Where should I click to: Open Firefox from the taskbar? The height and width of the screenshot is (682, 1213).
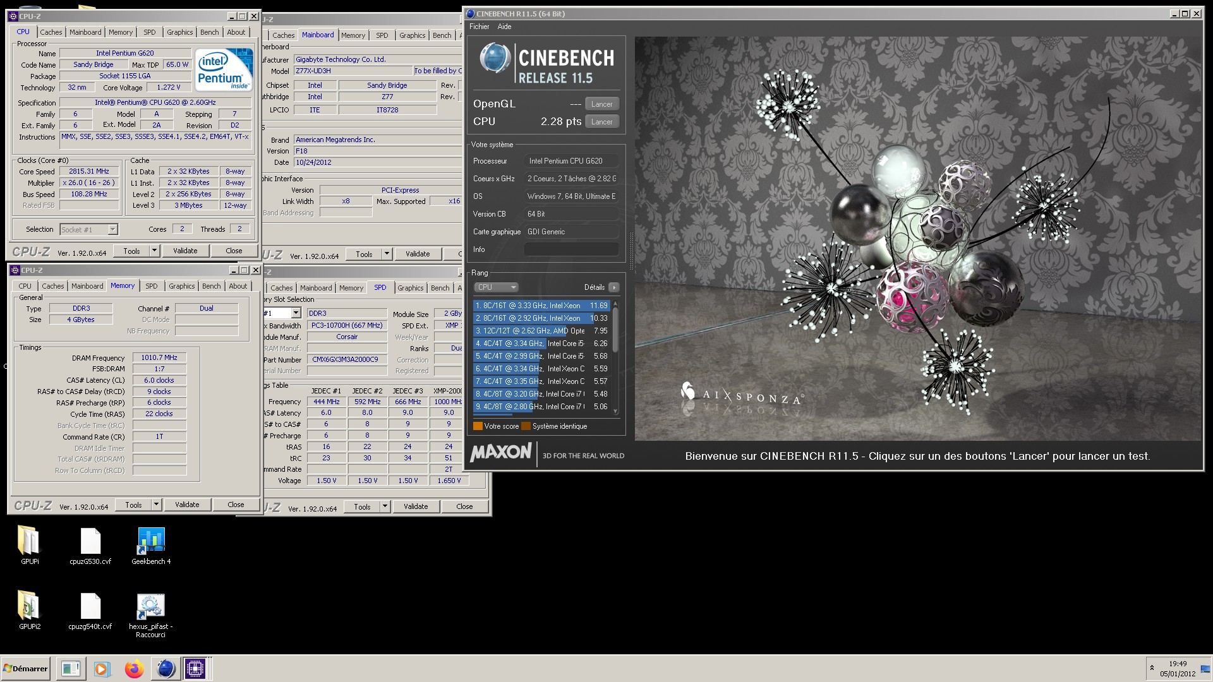[134, 669]
